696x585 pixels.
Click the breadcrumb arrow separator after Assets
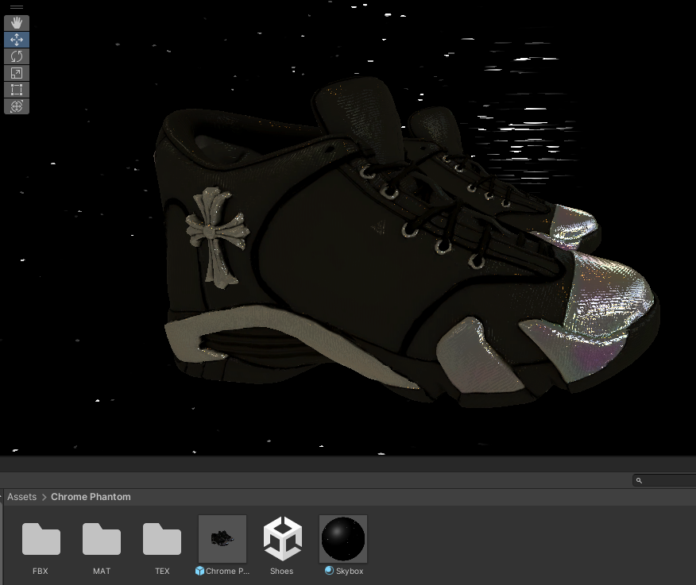[44, 497]
